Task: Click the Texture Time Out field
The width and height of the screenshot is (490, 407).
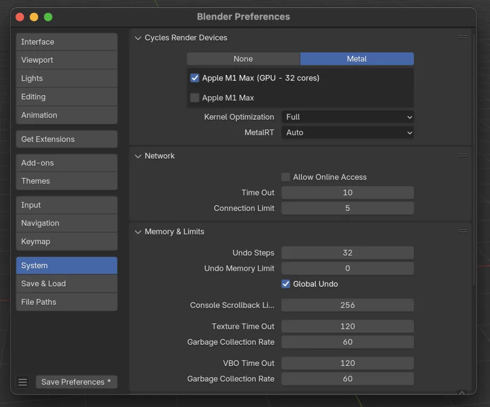Action: click(x=347, y=327)
